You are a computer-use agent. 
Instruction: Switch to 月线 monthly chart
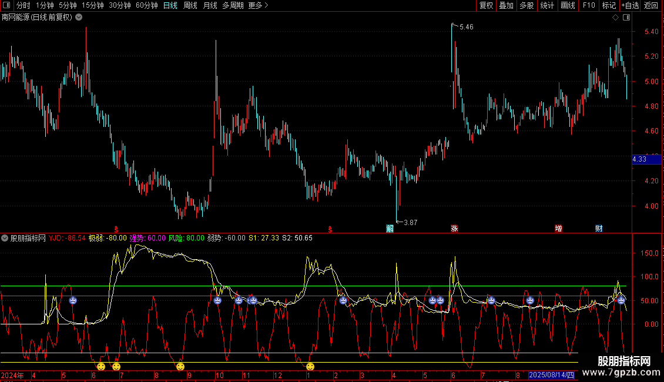[210, 5]
